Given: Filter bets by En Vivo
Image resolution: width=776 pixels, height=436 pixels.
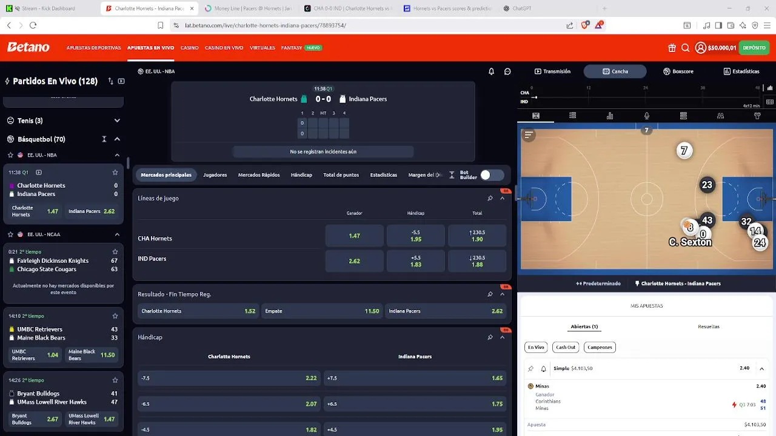Looking at the screenshot, I should (536, 347).
